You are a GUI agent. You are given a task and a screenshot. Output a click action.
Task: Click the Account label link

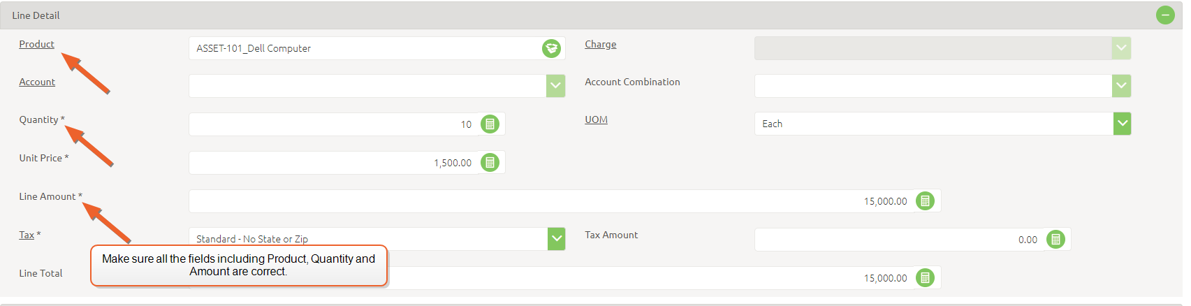click(x=37, y=82)
